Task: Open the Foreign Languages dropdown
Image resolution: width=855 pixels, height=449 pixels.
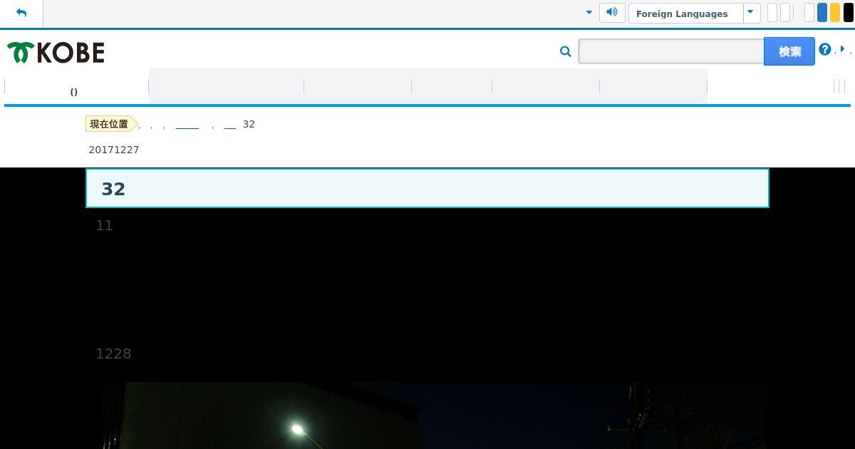Action: pyautogui.click(x=695, y=13)
